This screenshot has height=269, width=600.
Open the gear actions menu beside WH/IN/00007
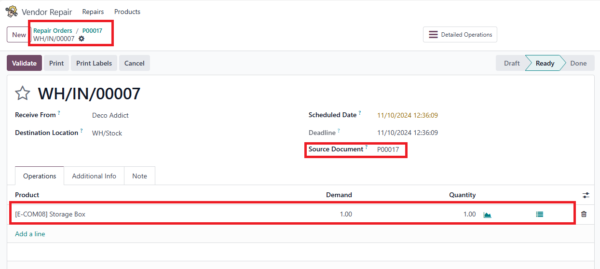pos(82,39)
